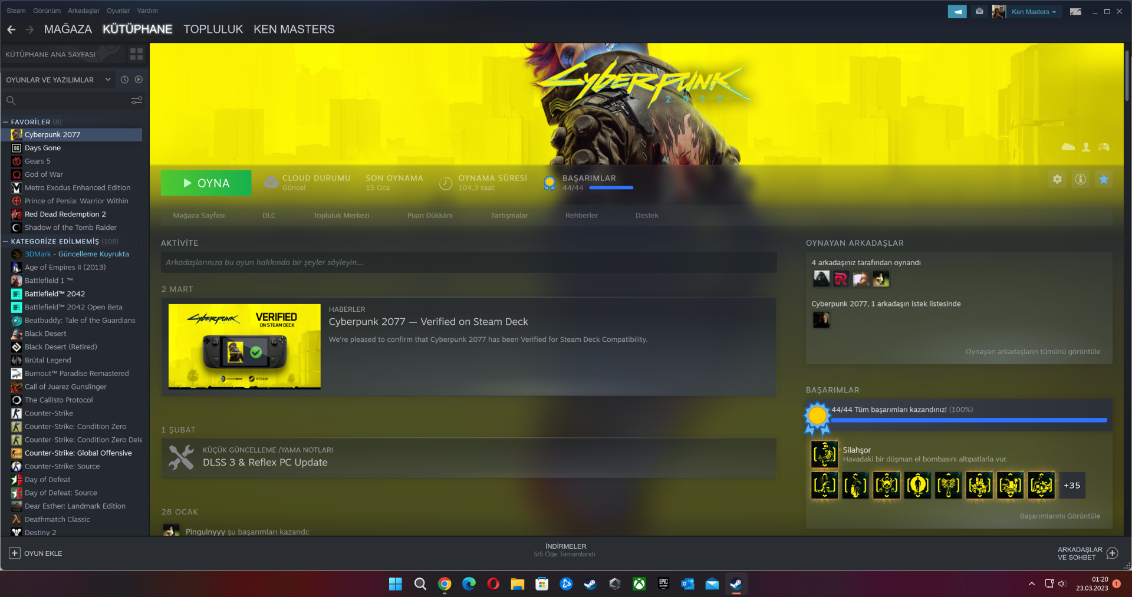Image resolution: width=1132 pixels, height=597 pixels.
Task: Click the Silahşor achievement icon
Action: click(824, 454)
